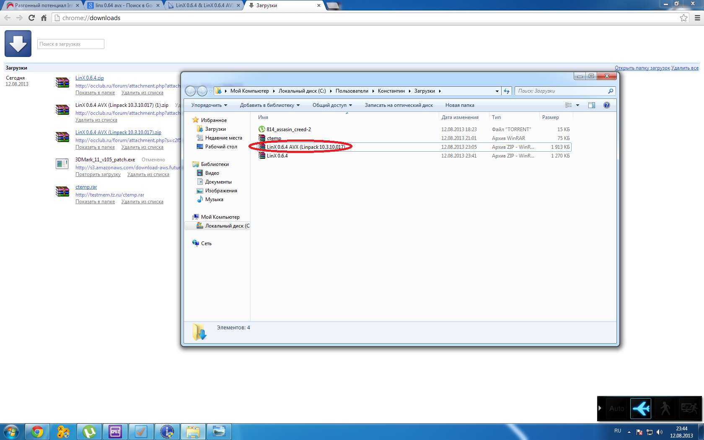The width and height of the screenshot is (704, 440).
Task: Expand the breadcrumb arrow after 'Константин'
Action: click(x=409, y=91)
